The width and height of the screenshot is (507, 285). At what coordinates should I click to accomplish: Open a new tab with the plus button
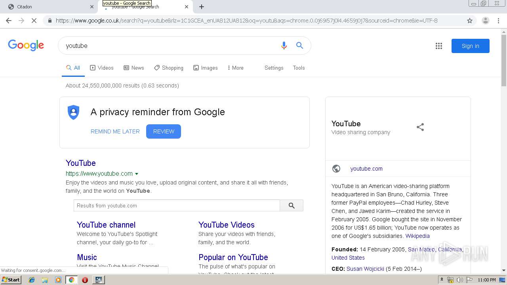tap(202, 7)
